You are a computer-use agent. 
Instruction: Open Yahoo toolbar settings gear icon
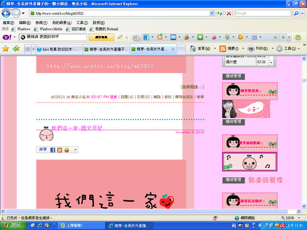coord(298,37)
